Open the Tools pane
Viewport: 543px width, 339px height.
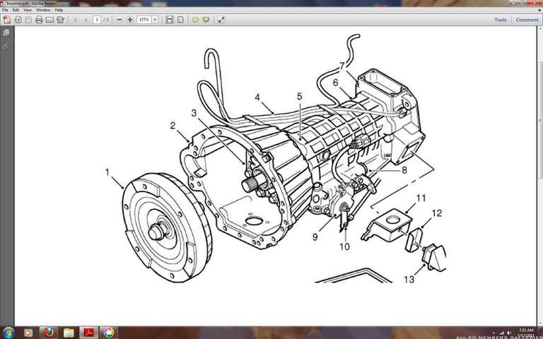click(500, 20)
